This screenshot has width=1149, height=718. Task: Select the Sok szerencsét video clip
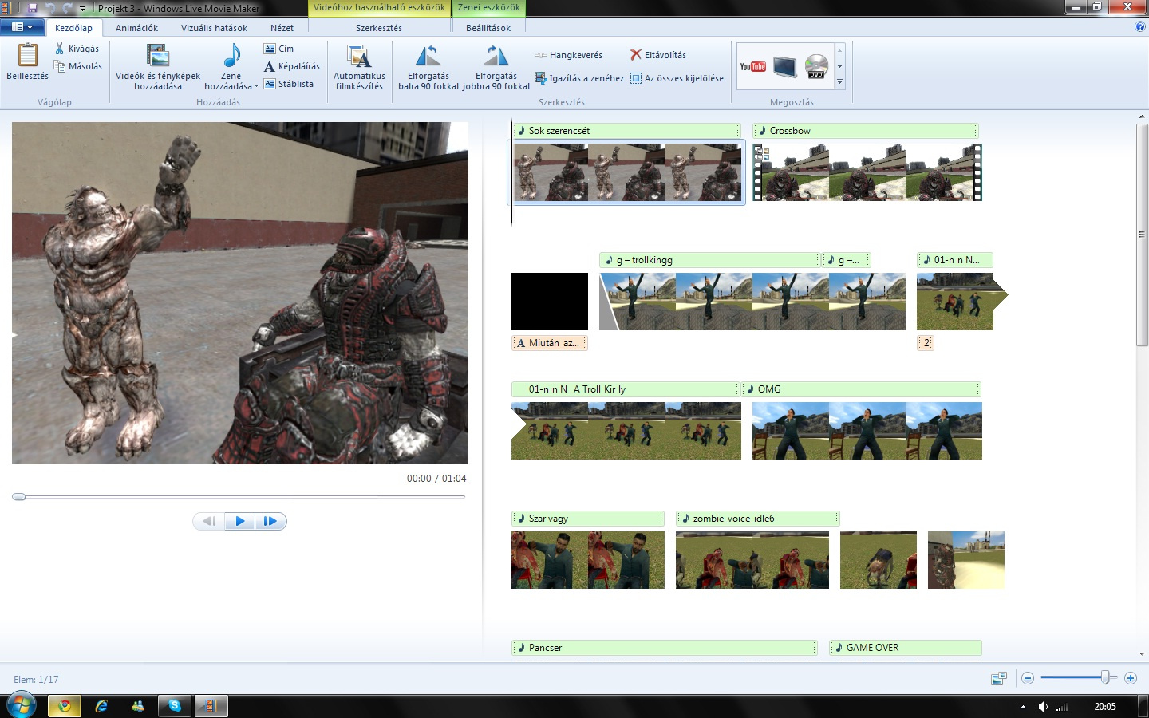(x=627, y=172)
